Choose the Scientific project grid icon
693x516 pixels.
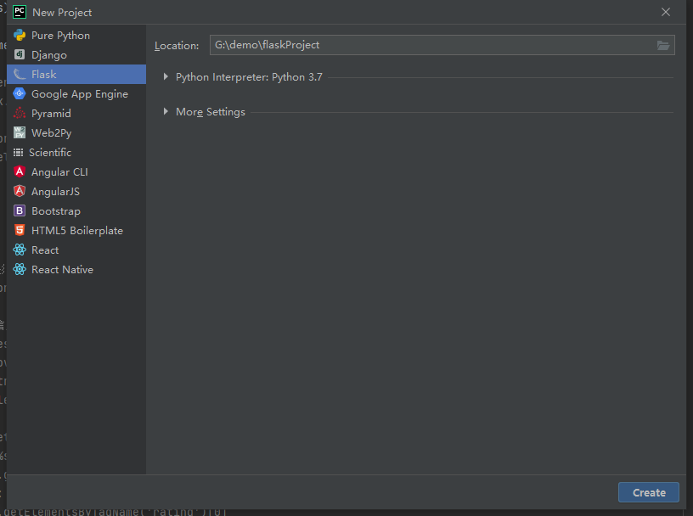pos(18,153)
